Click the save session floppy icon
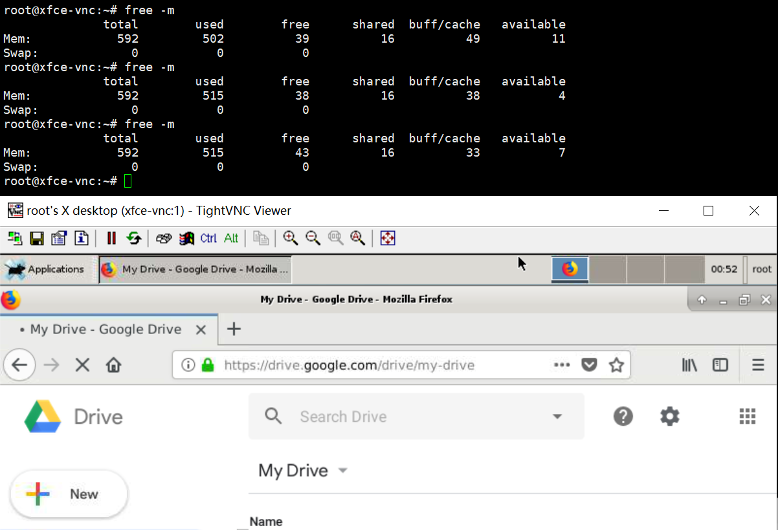The height and width of the screenshot is (530, 778). click(x=36, y=238)
